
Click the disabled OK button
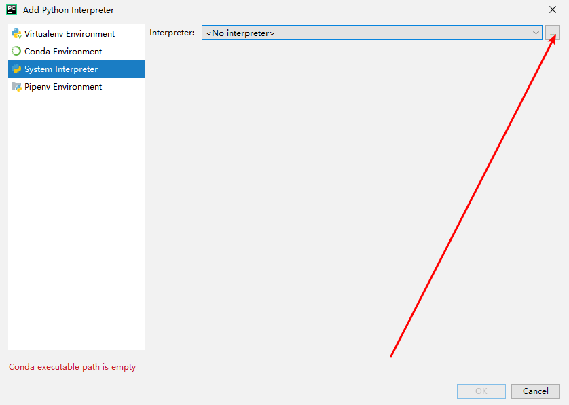point(481,391)
